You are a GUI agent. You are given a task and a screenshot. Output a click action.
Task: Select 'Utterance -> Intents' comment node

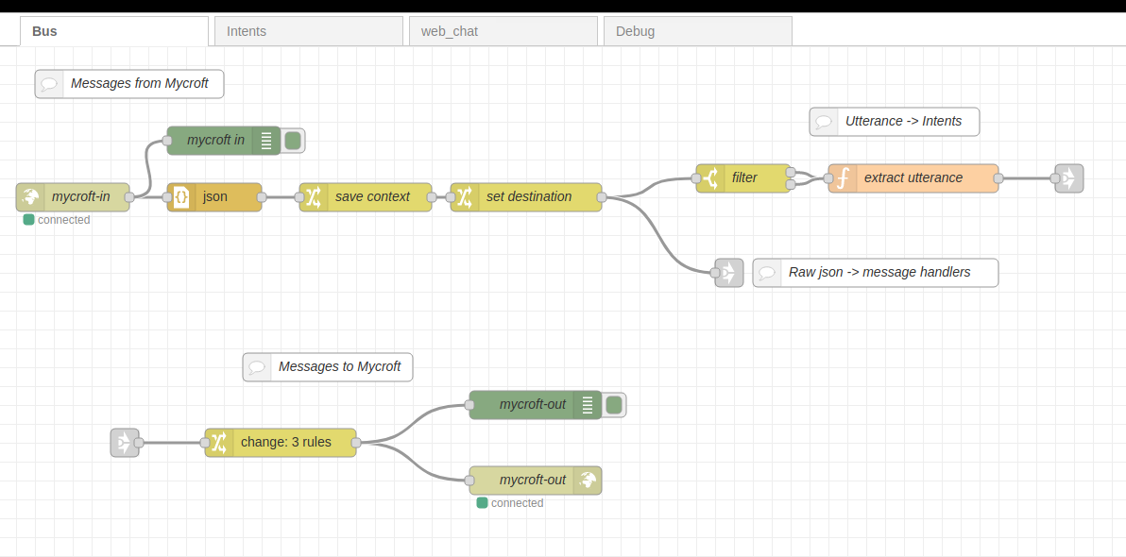pyautogui.click(x=894, y=121)
